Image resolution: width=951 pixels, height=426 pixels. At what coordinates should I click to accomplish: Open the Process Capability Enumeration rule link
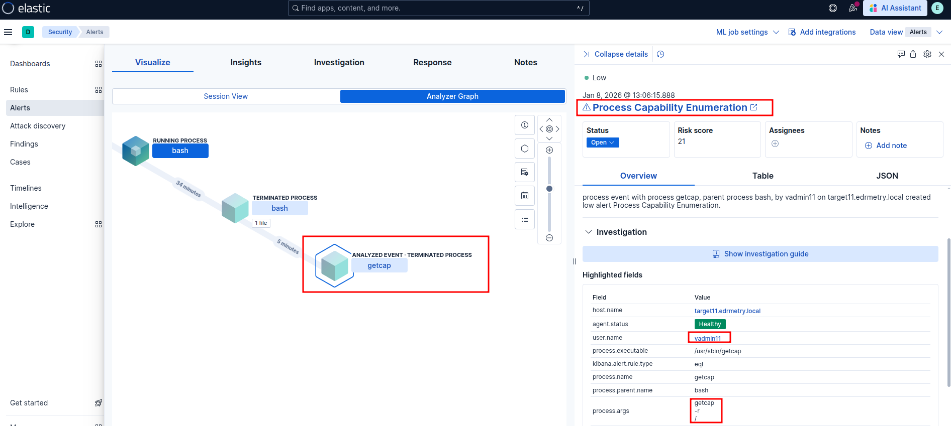670,107
